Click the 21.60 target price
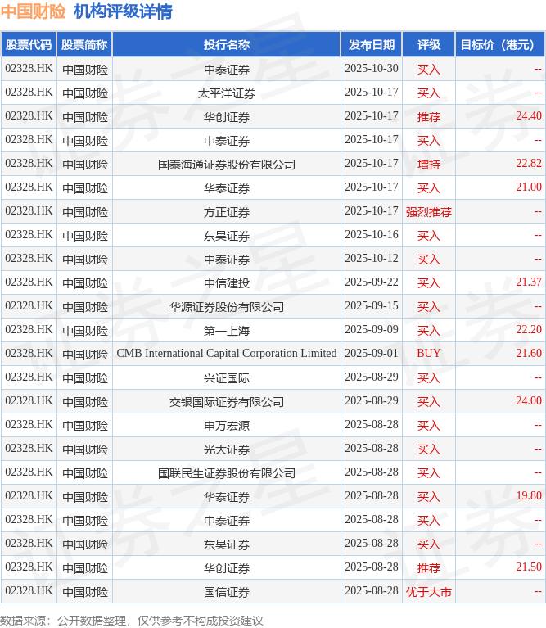546x628 pixels. [x=528, y=353]
